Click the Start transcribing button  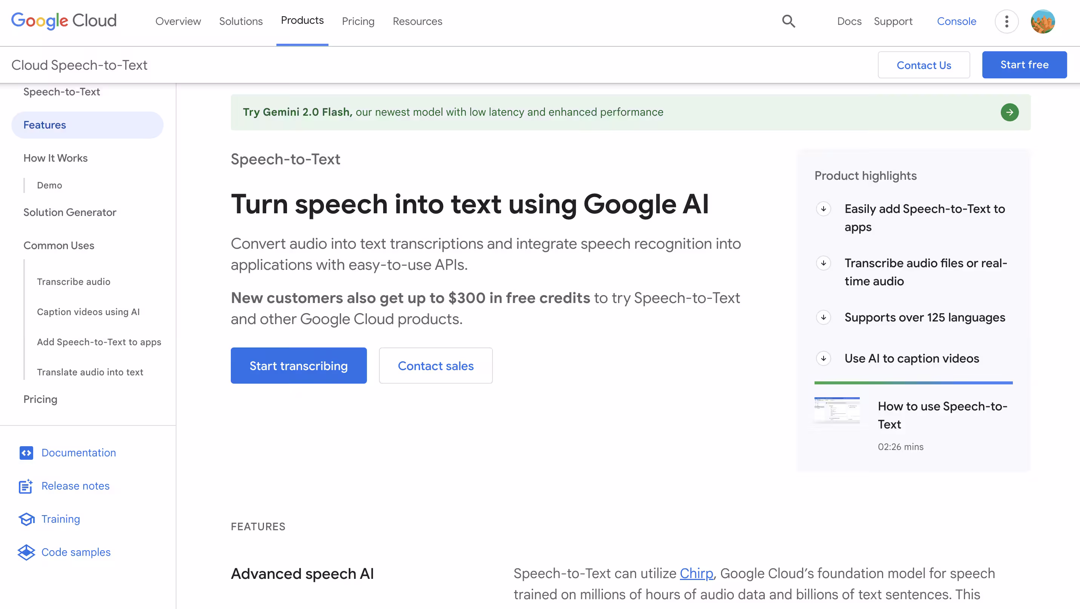[299, 366]
